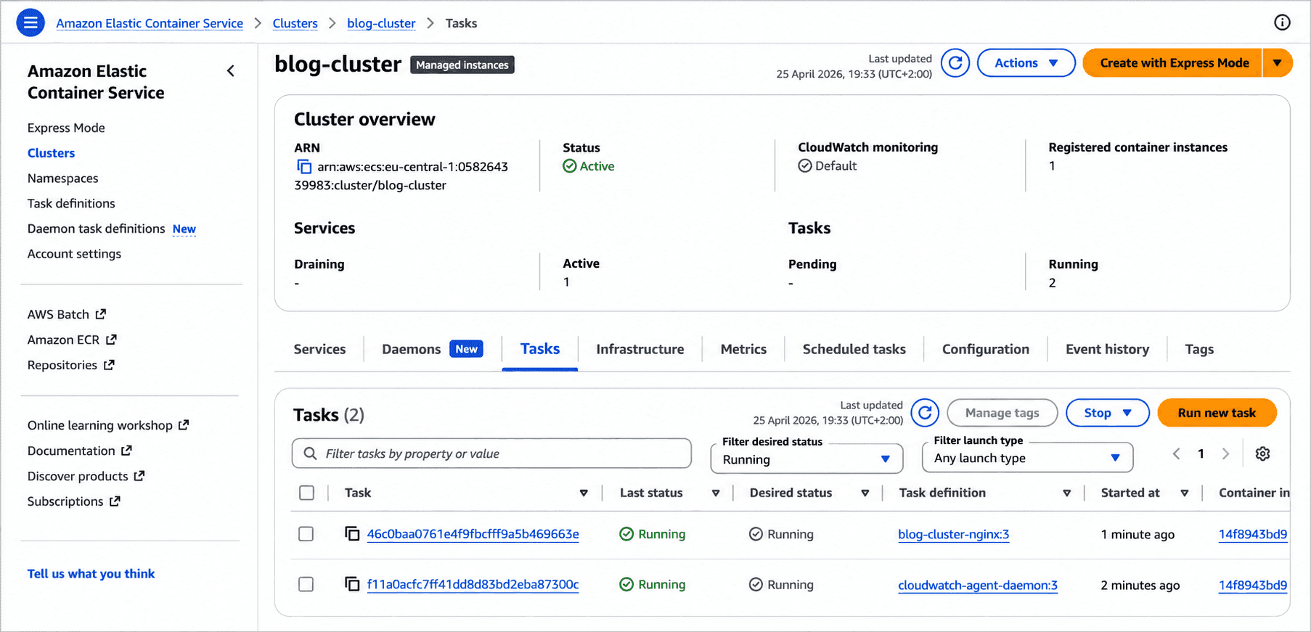This screenshot has width=1311, height=632.
Task: Open the Tags tab
Action: tap(1199, 349)
